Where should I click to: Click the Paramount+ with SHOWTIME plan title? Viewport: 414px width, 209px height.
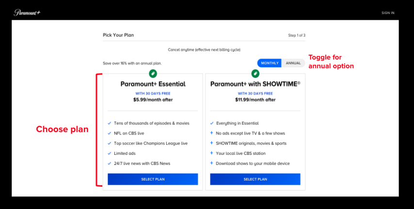[x=255, y=84]
